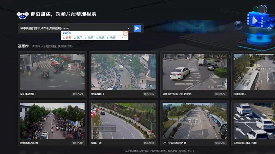275x154 pixels.
Task: Choose IME candidate 5 先行
Action: pyautogui.click(x=111, y=38)
